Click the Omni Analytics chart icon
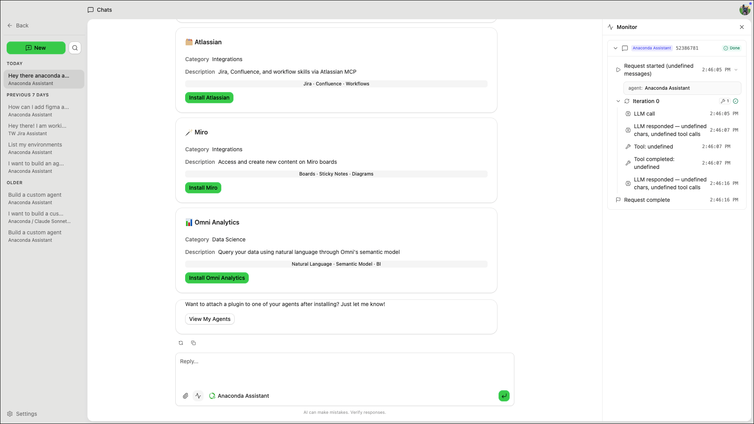 [189, 222]
